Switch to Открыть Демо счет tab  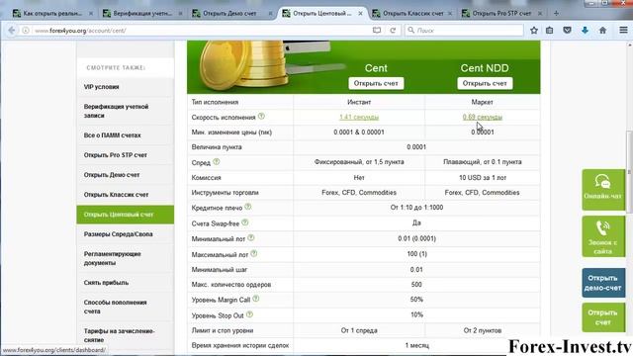click(228, 13)
